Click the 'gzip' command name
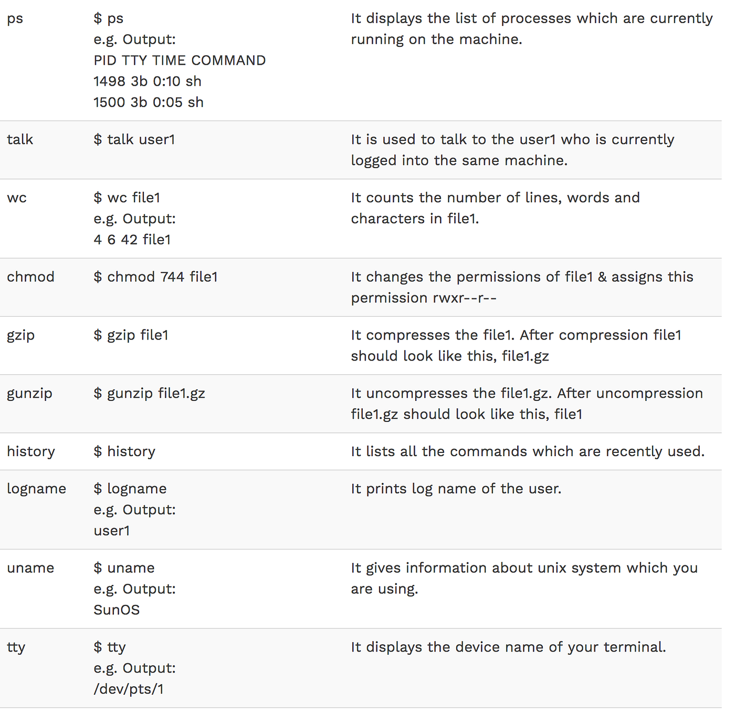This screenshot has width=735, height=712. click(21, 335)
